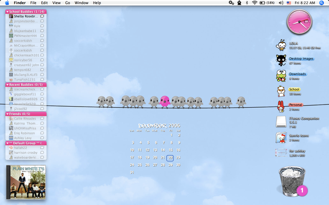Select buddy noricyber56

click(26, 60)
